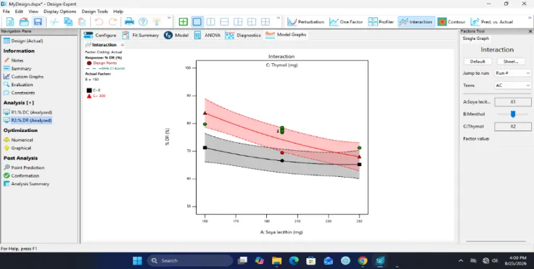Open the Term dropdown showing AC
Image resolution: width=534 pixels, height=269 pixels.
[513, 86]
